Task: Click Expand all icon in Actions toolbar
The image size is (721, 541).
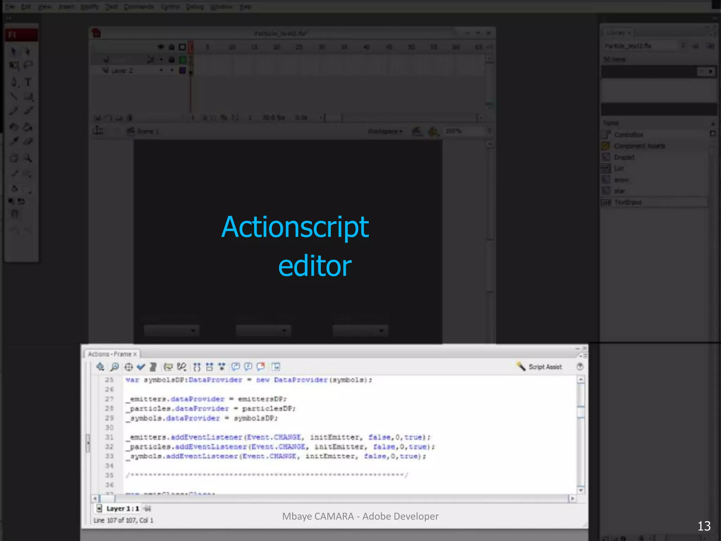Action: click(222, 367)
